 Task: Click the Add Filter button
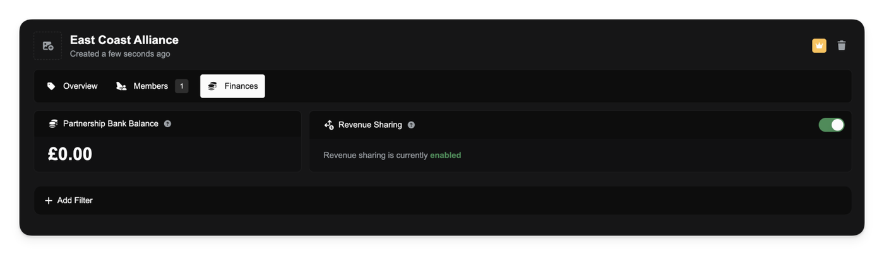tap(75, 200)
